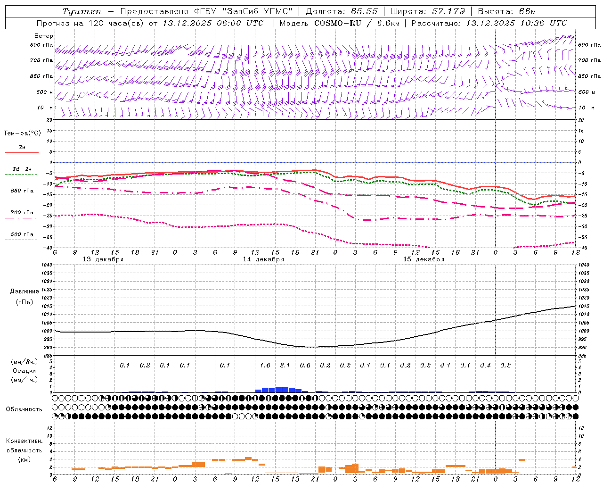The height and width of the screenshot is (483, 603).
Task: Click the station name Tyumen in the header
Action: (82, 11)
